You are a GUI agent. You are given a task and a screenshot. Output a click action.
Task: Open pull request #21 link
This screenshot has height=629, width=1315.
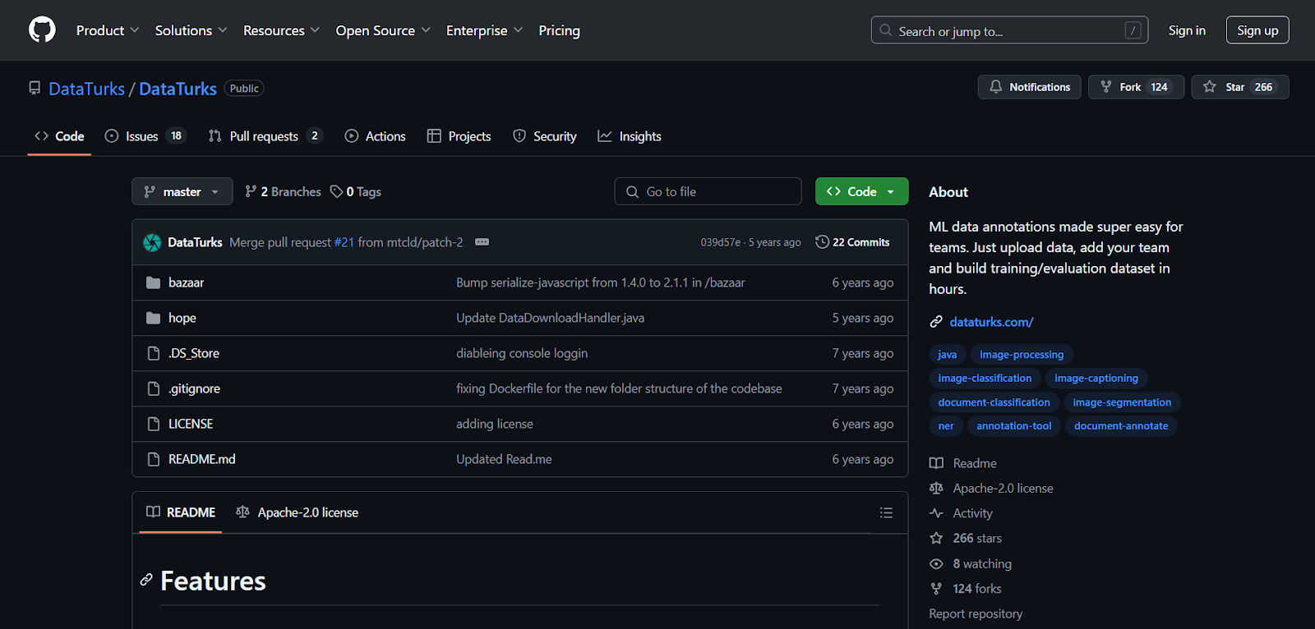[344, 242]
